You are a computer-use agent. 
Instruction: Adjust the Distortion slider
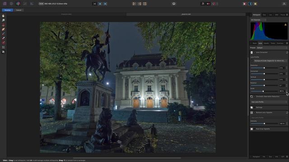(x=264, y=68)
